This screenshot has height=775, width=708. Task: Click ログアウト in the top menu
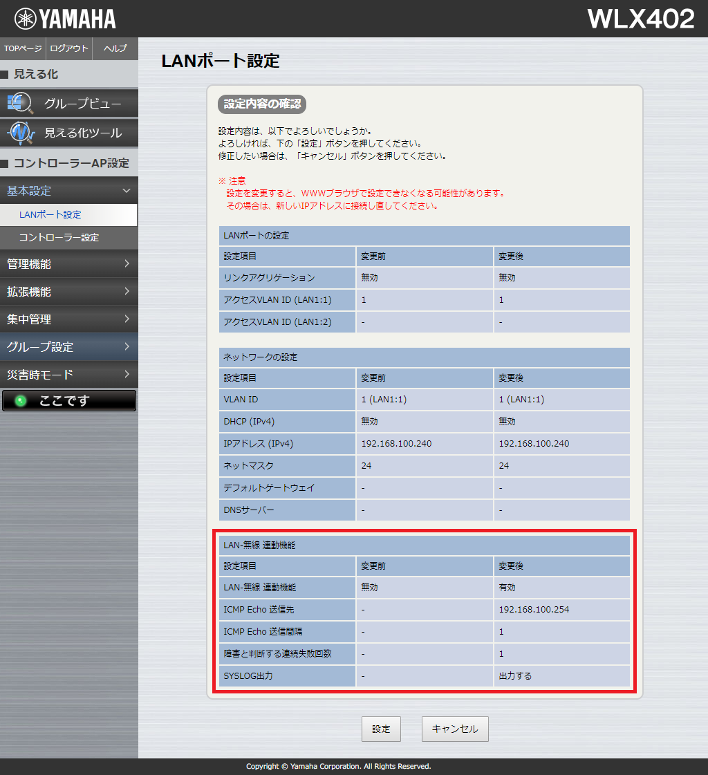(x=68, y=48)
